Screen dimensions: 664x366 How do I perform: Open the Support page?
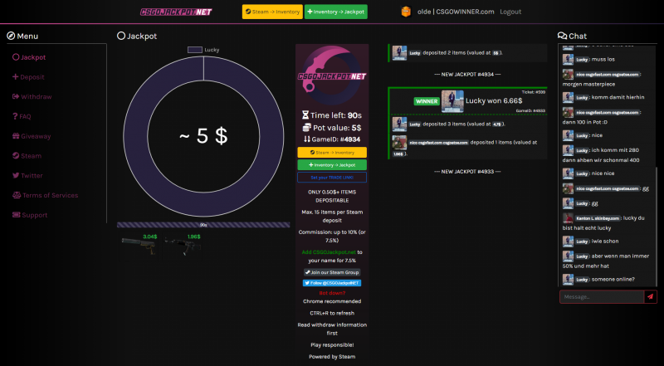30,215
